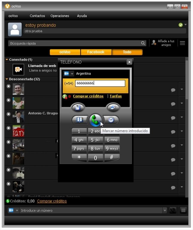This screenshot has width=193, height=230.
Task: Open options arrow for Antonio C. row
Action: [182, 117]
